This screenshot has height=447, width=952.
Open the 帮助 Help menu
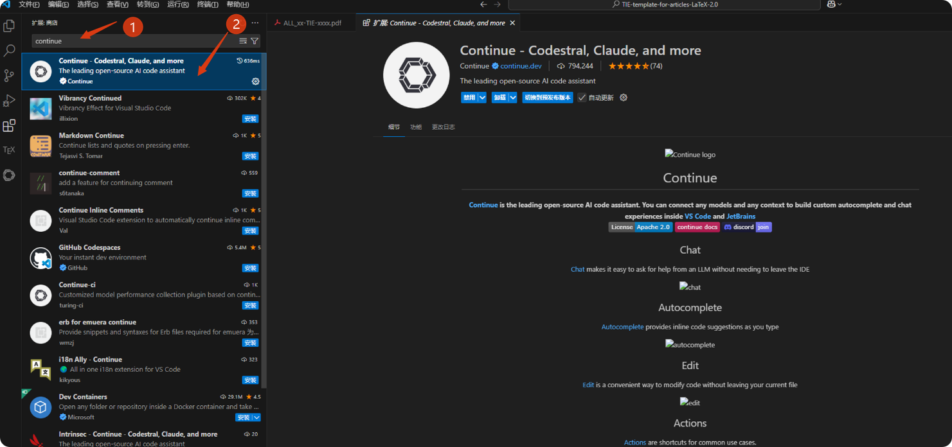(237, 4)
